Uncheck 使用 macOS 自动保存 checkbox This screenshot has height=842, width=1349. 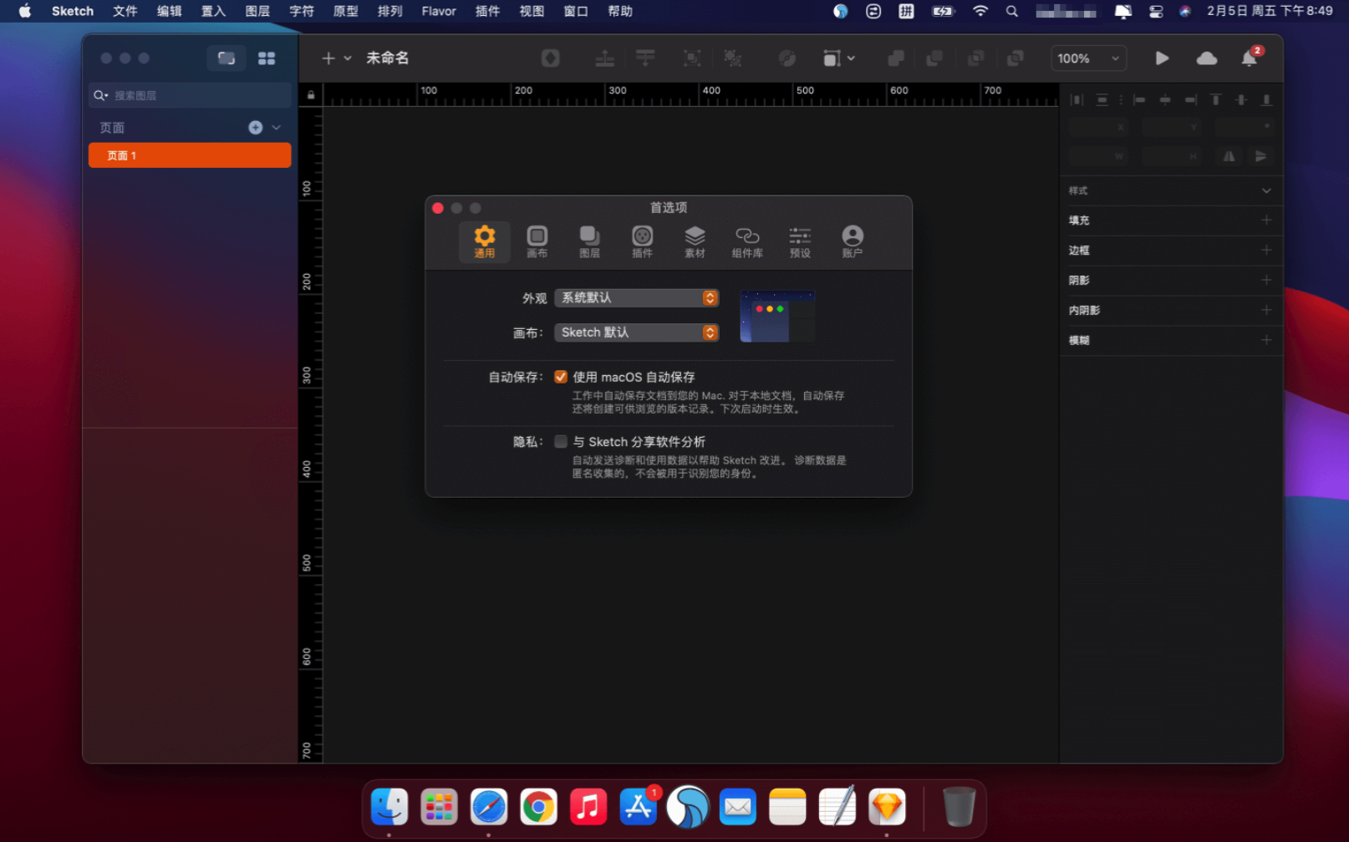click(561, 377)
